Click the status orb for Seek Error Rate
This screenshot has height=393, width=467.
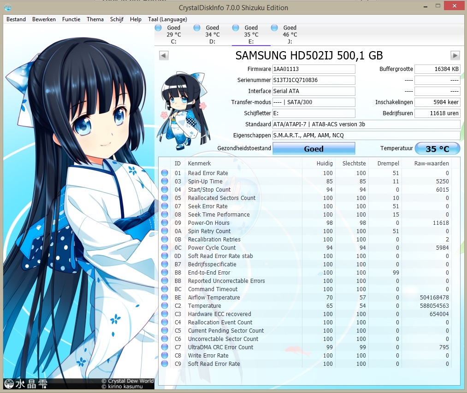165,206
